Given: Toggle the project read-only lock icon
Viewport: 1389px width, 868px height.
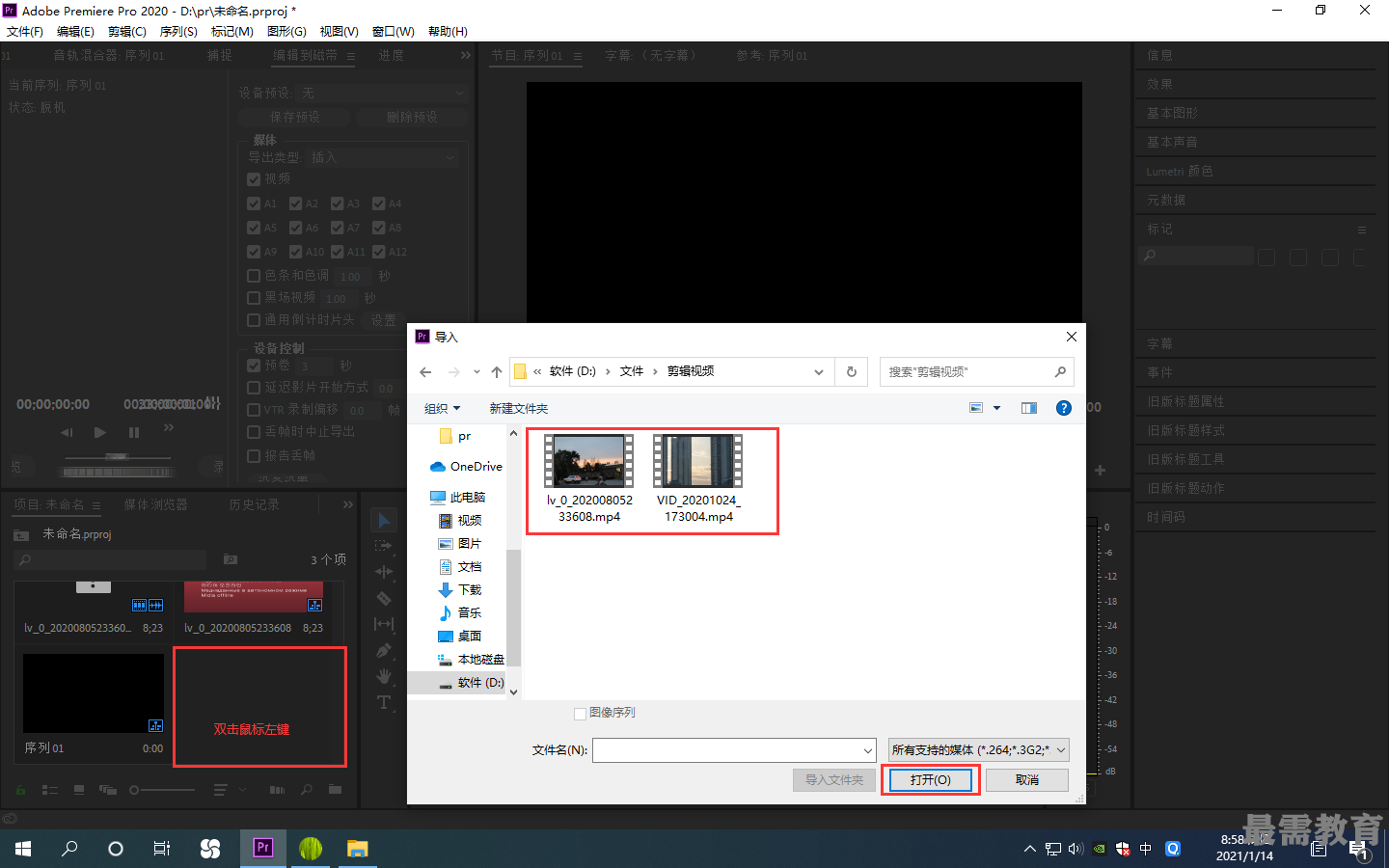Looking at the screenshot, I should [x=20, y=790].
